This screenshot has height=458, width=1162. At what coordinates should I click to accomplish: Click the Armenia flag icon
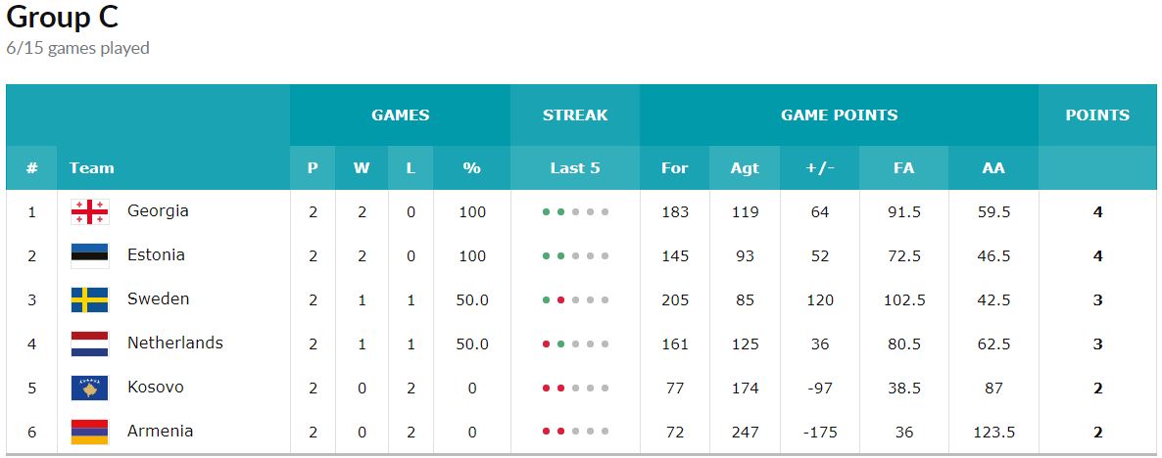click(90, 433)
